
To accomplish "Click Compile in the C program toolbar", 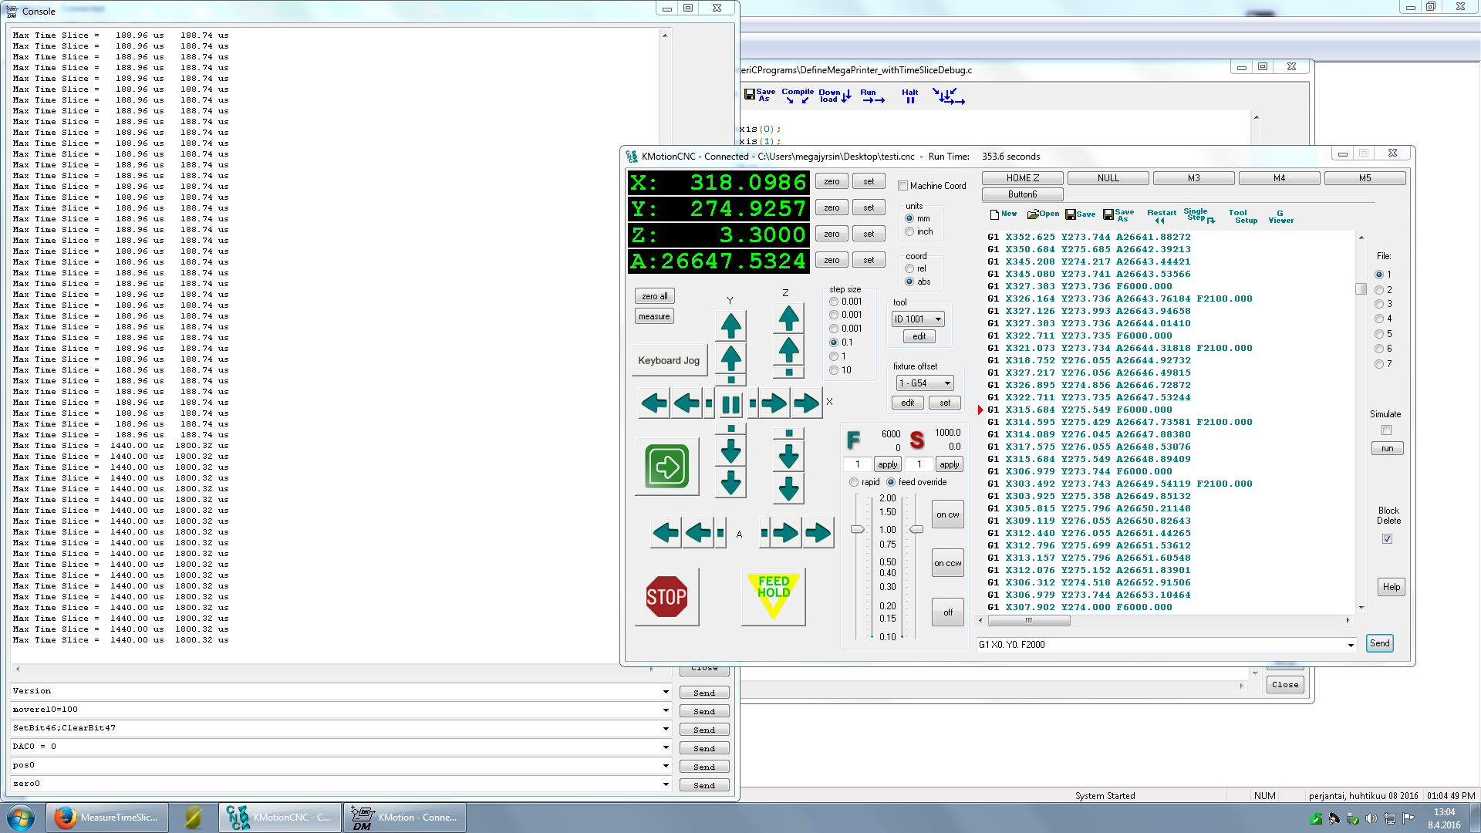I will point(797,95).
